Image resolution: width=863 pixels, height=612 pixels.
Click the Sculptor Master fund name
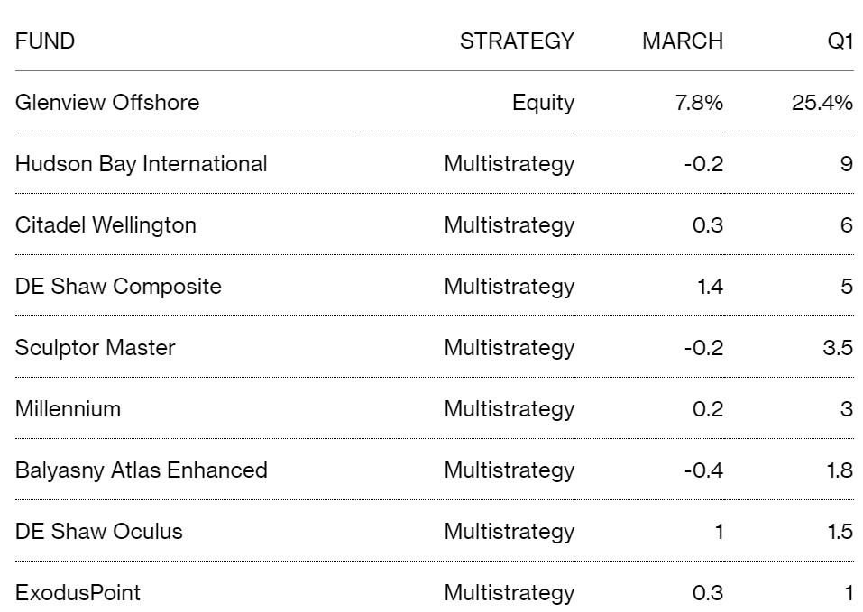pos(96,348)
